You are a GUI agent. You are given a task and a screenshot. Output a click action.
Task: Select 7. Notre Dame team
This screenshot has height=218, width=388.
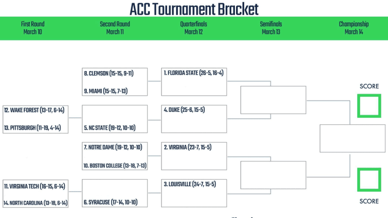point(113,147)
